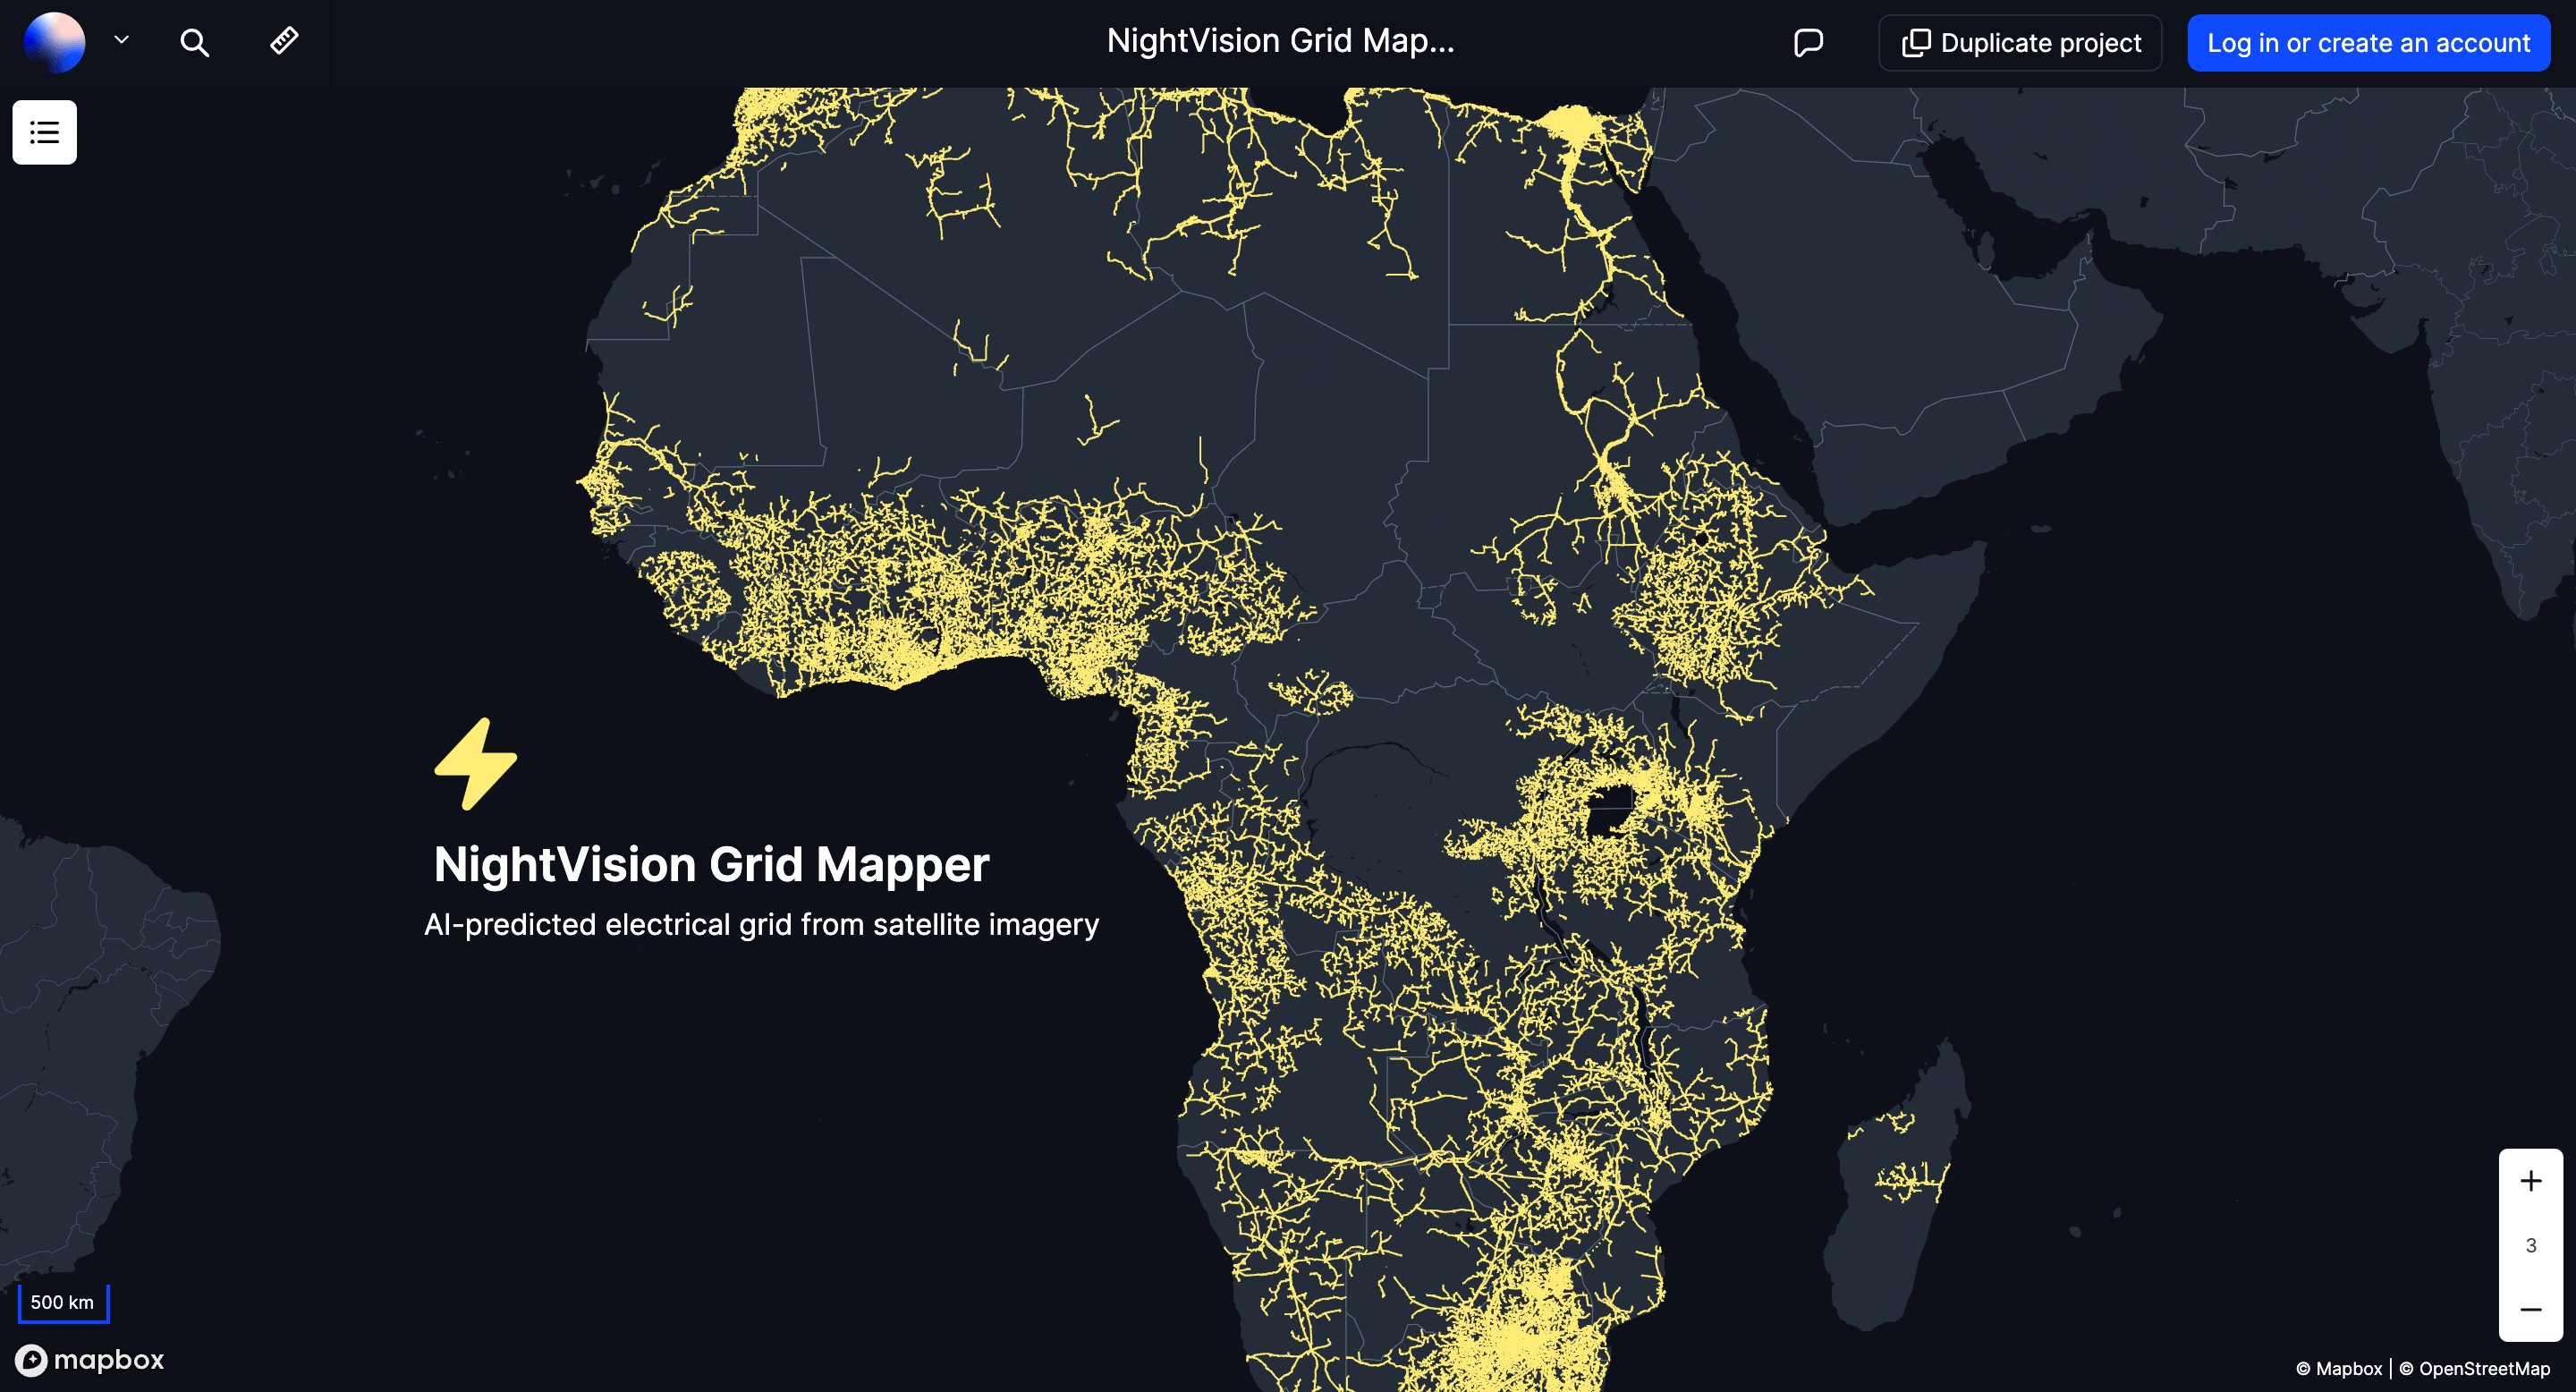This screenshot has width=2576, height=1392.
Task: Open the © OpenStreetMap attribution link
Action: pyautogui.click(x=2474, y=1368)
